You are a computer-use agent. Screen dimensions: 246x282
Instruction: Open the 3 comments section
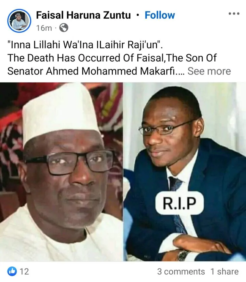click(x=181, y=271)
